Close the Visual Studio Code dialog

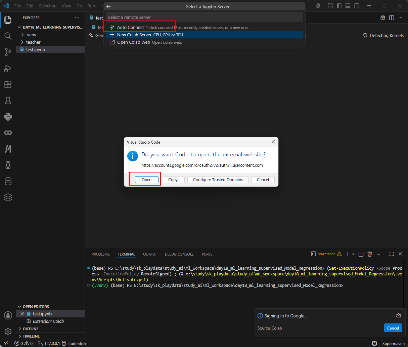click(x=273, y=142)
